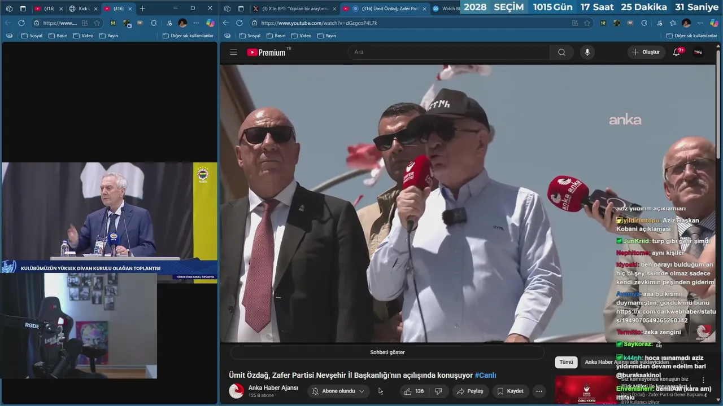Open YouTube notifications bell
Screen dimensions: 723x406
click(x=677, y=52)
